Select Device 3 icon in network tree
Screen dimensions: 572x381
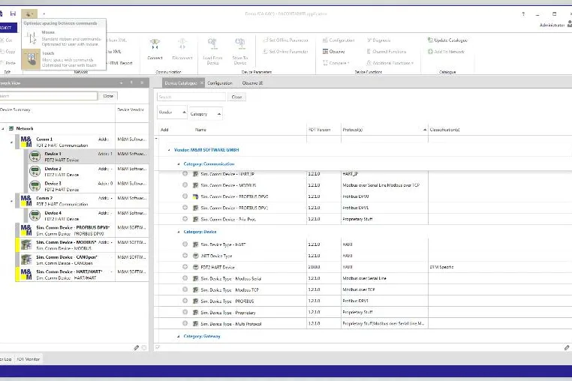tap(35, 186)
